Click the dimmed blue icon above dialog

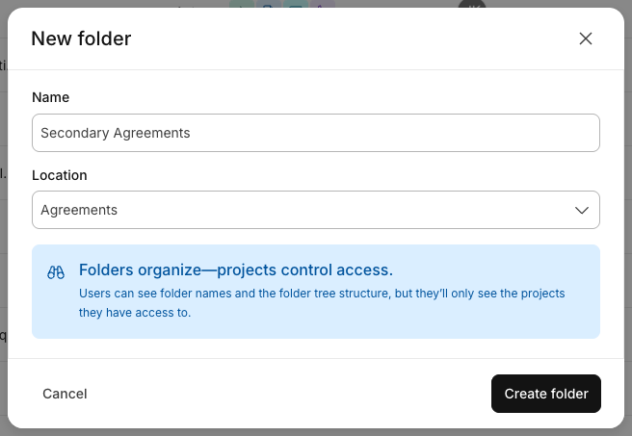tap(269, 4)
